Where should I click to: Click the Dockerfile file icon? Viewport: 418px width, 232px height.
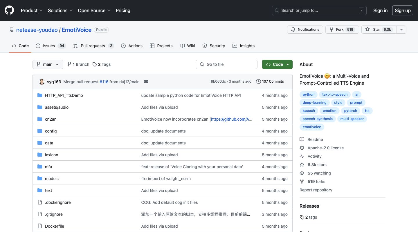click(x=40, y=226)
